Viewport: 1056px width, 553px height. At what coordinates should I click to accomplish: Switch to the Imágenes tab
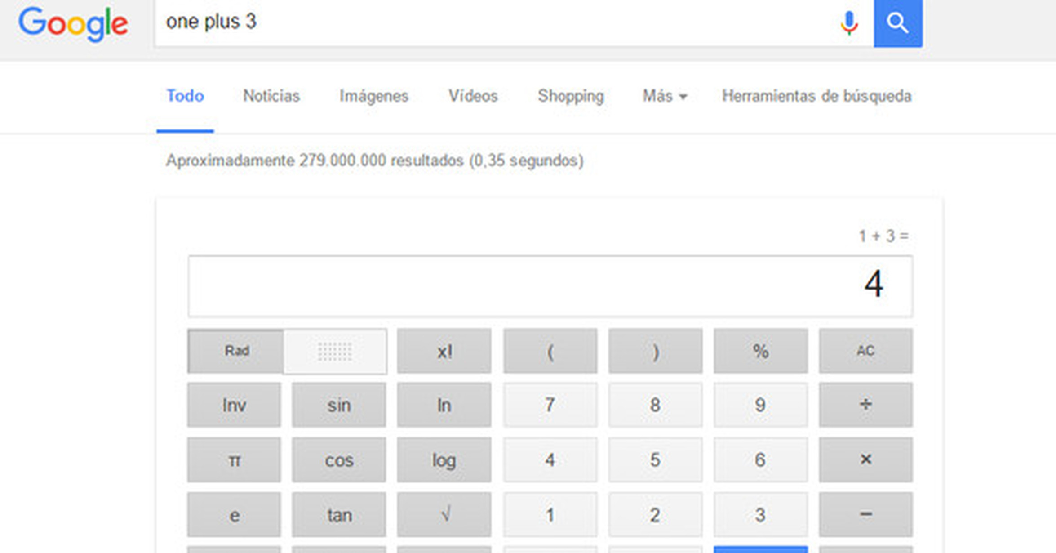[373, 96]
